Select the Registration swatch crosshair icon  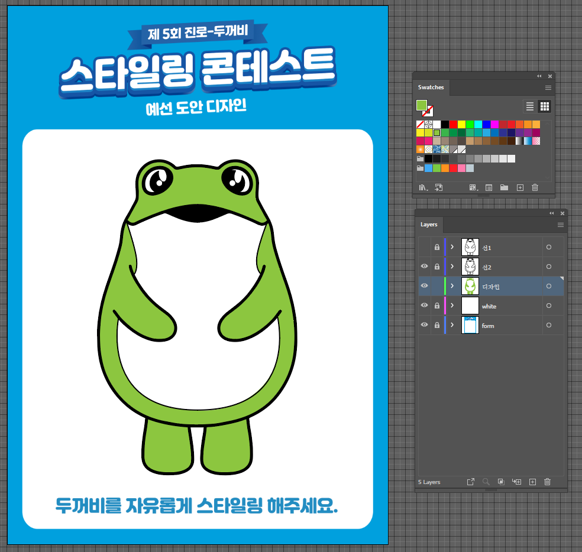pyautogui.click(x=428, y=124)
